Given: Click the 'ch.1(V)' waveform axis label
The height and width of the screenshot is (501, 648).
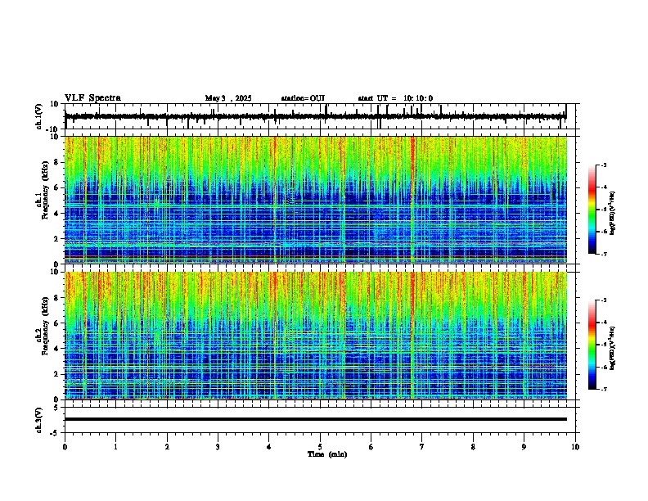Looking at the screenshot, I should tap(39, 116).
